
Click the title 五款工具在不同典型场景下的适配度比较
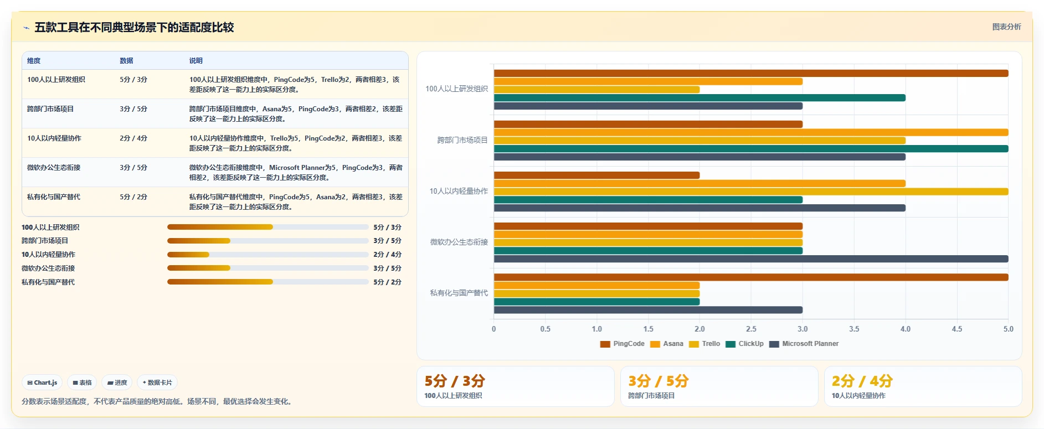(134, 28)
